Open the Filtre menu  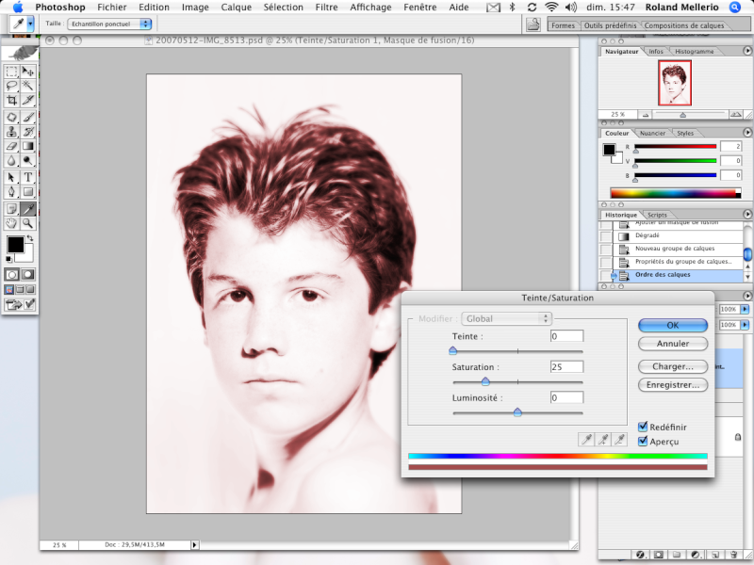[326, 8]
